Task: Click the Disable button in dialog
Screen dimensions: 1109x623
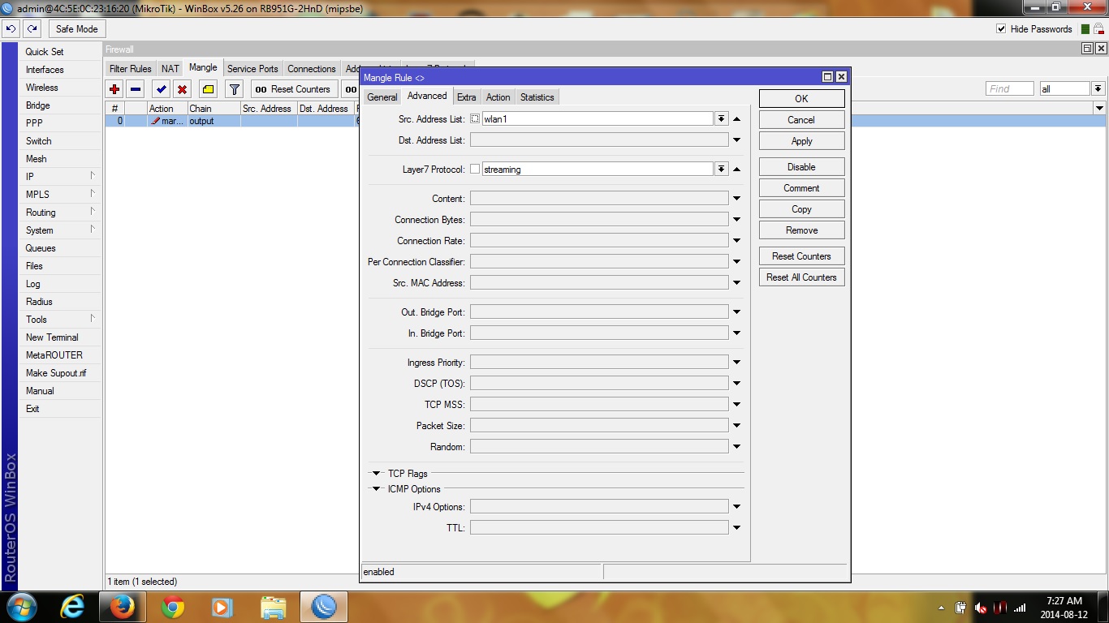Action: (801, 167)
